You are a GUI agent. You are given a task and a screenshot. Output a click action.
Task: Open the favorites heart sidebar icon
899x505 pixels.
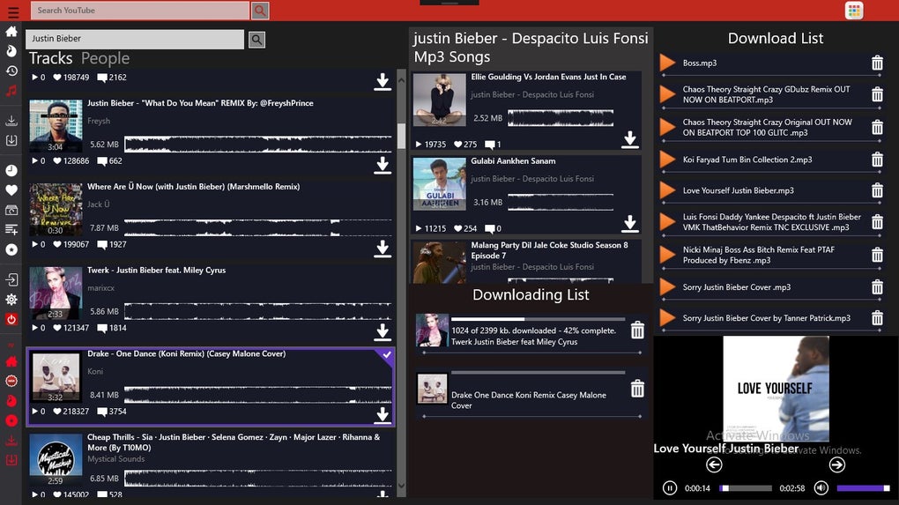pos(11,190)
